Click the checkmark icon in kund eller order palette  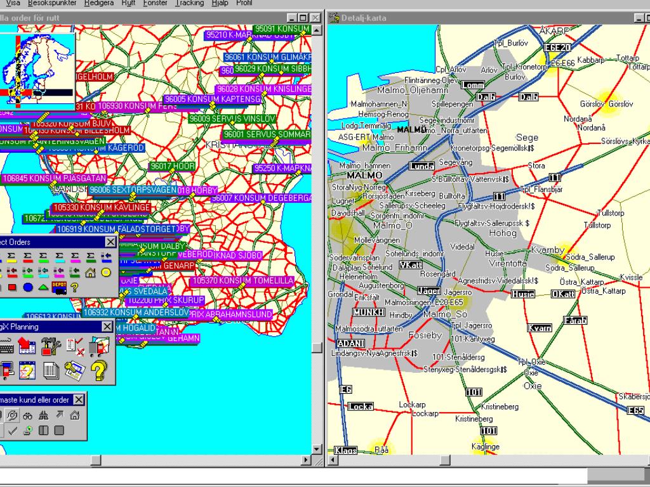coord(13,431)
